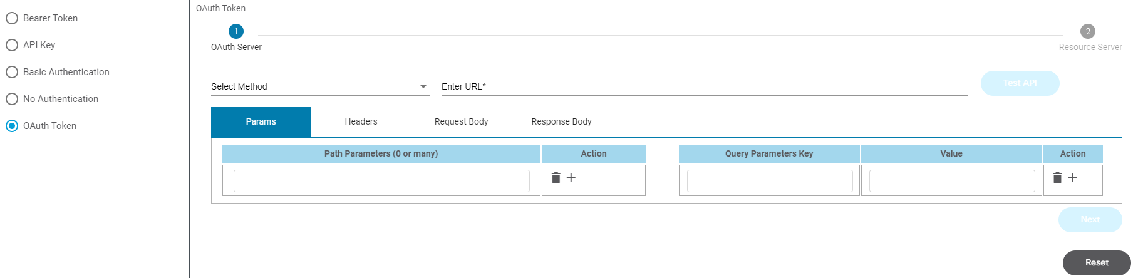Viewport: 1143px width, 278px height.
Task: Add a path parameter row with plus icon
Action: click(571, 178)
